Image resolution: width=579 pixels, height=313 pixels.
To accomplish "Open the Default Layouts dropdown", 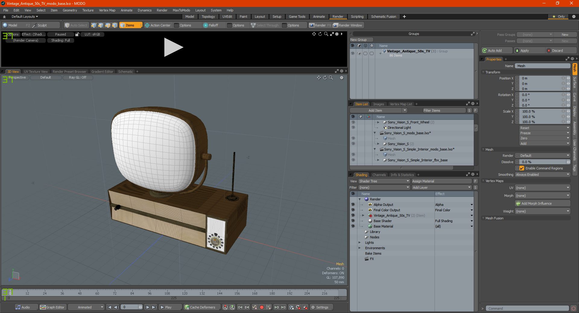I will click(x=25, y=17).
